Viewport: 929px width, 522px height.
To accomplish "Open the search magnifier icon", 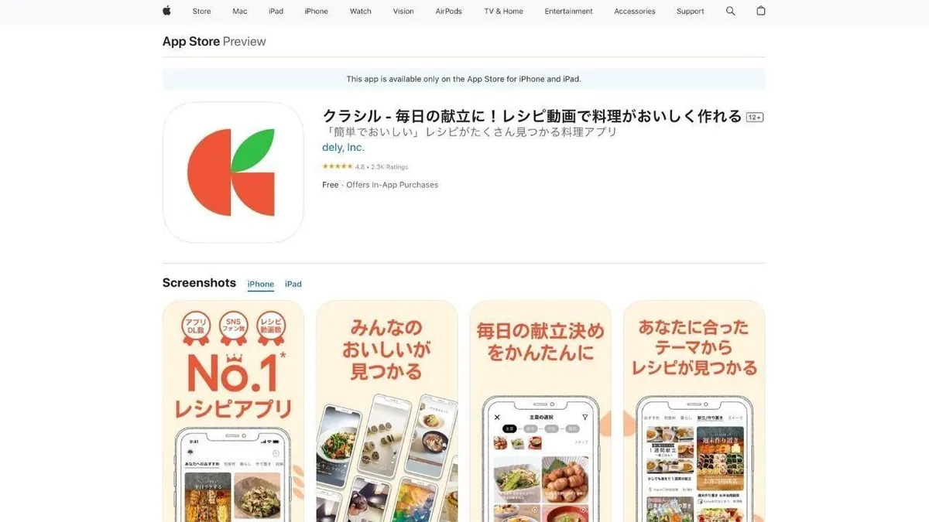I will point(730,11).
